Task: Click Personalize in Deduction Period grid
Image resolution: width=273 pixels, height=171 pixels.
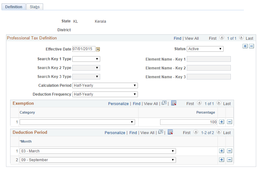Action: tap(115, 133)
